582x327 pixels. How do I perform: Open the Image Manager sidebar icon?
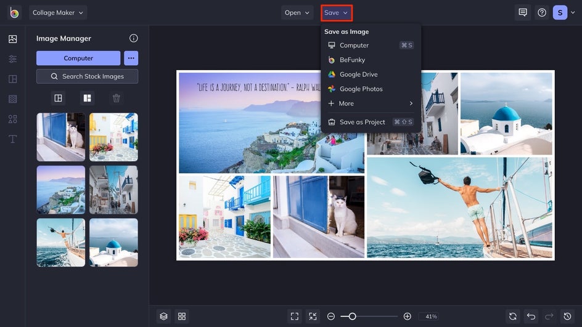click(12, 39)
